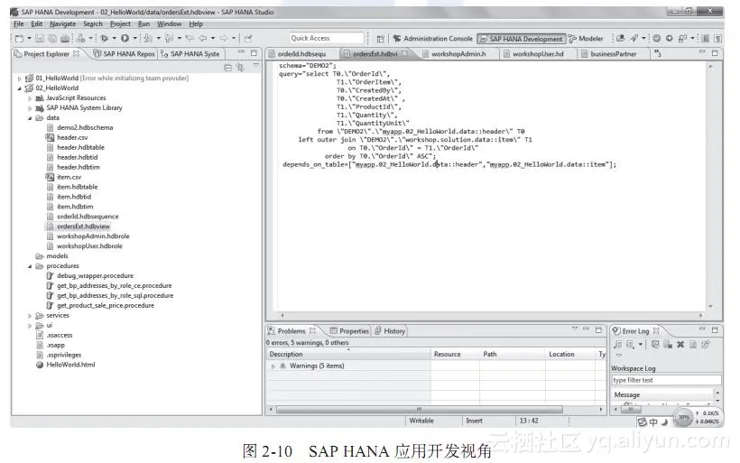Click the New wizard toolbar icon
The width and height of the screenshot is (740, 463).
(19, 39)
